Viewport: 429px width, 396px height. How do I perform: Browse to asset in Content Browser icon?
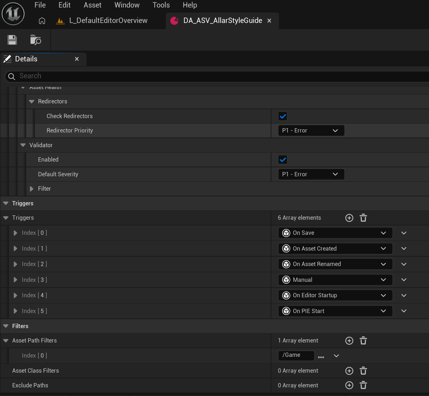click(36, 40)
